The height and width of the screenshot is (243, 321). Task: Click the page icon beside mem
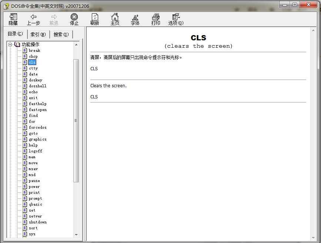click(x=25, y=157)
